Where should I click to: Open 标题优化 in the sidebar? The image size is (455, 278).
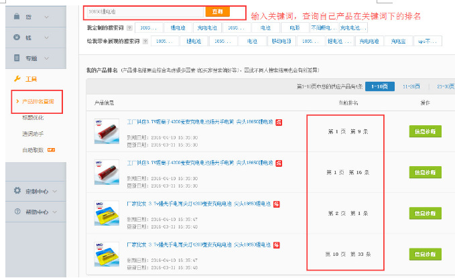point(33,117)
